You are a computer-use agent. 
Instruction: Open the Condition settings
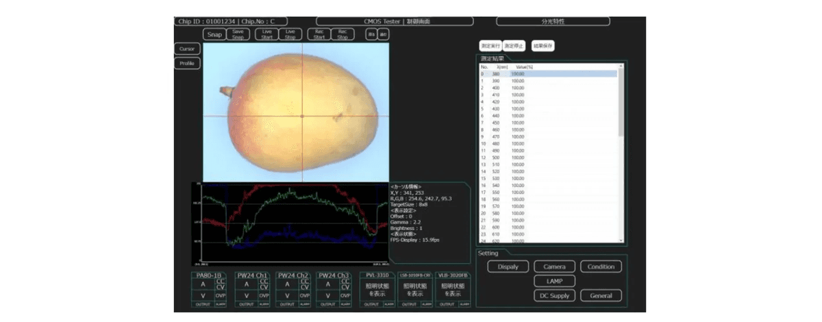601,267
